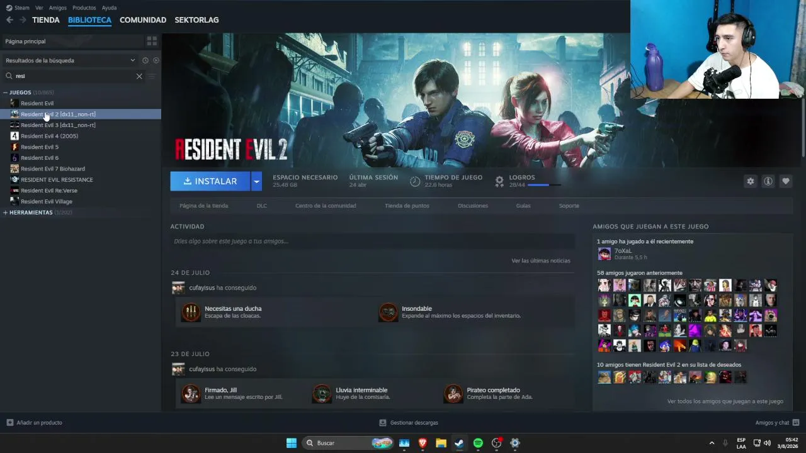The width and height of the screenshot is (806, 453).
Task: Open the Steam menu
Action: 18,8
